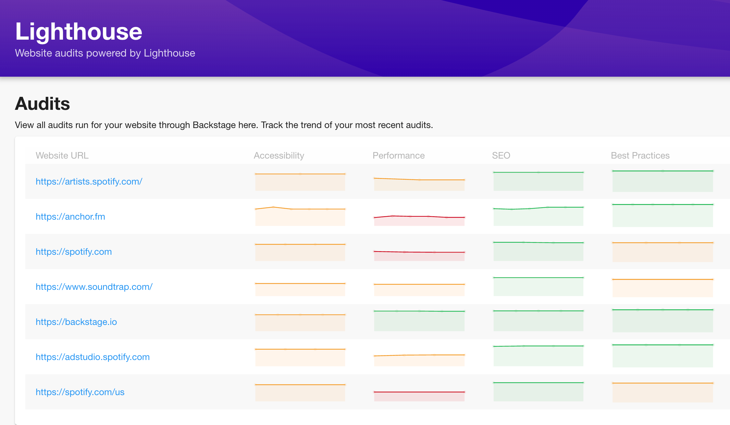Open the https://artists.spotify.com/ audit link

(88, 181)
